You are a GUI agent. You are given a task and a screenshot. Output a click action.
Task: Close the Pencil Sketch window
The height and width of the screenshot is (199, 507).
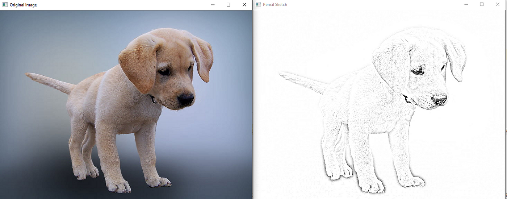click(x=498, y=4)
